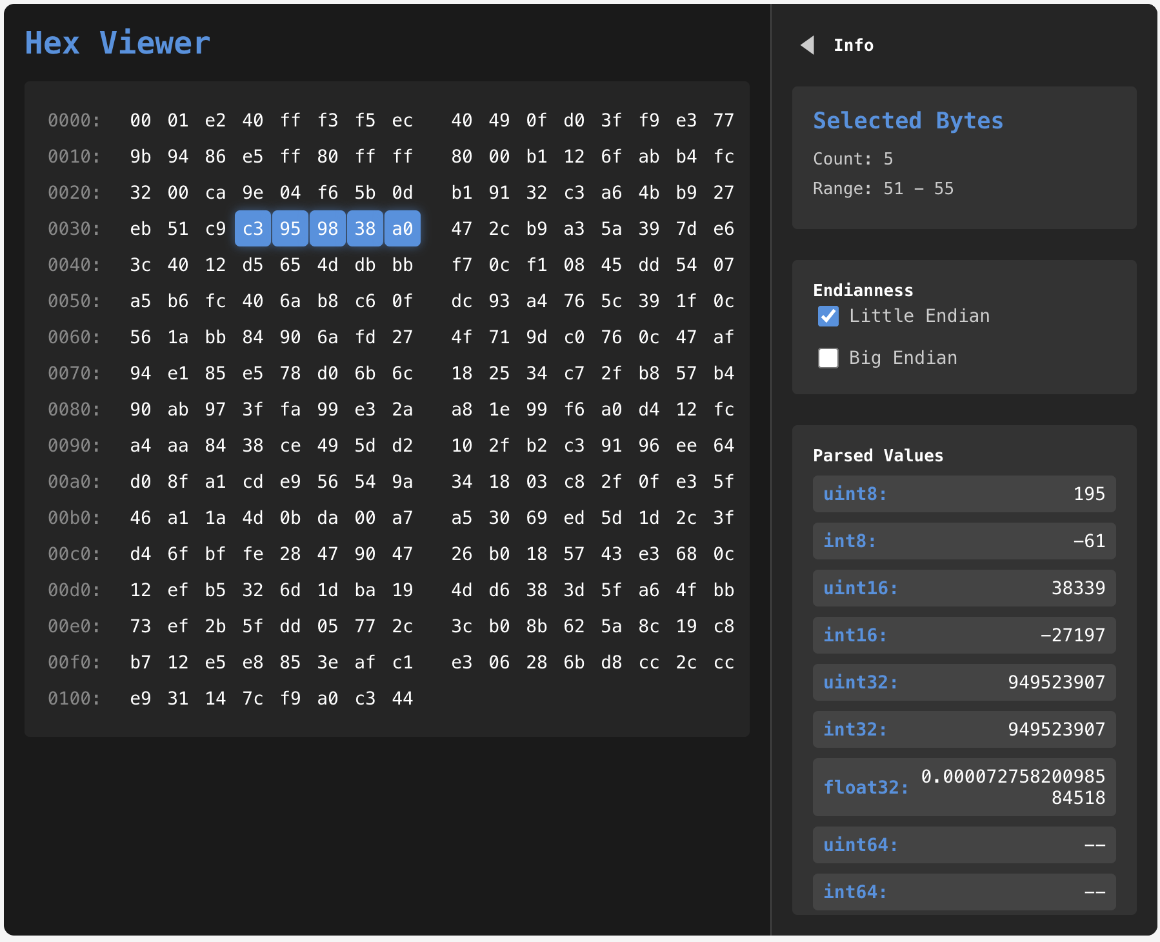The height and width of the screenshot is (942, 1160).
Task: Click the int8 value -61 row
Action: pyautogui.click(x=964, y=541)
